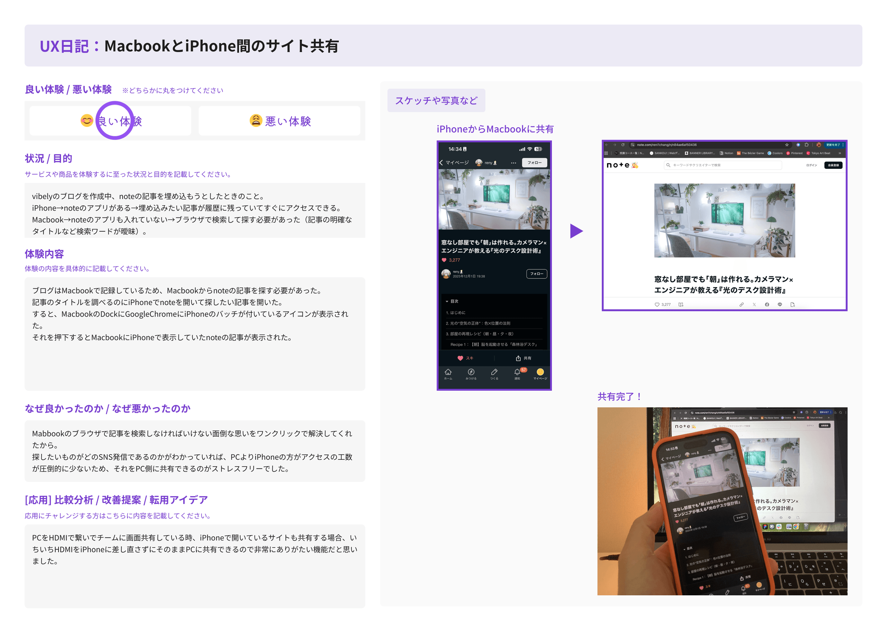887x631 pixels.
Task: Click the Chrome extensions puzzle icon
Action: [x=807, y=145]
